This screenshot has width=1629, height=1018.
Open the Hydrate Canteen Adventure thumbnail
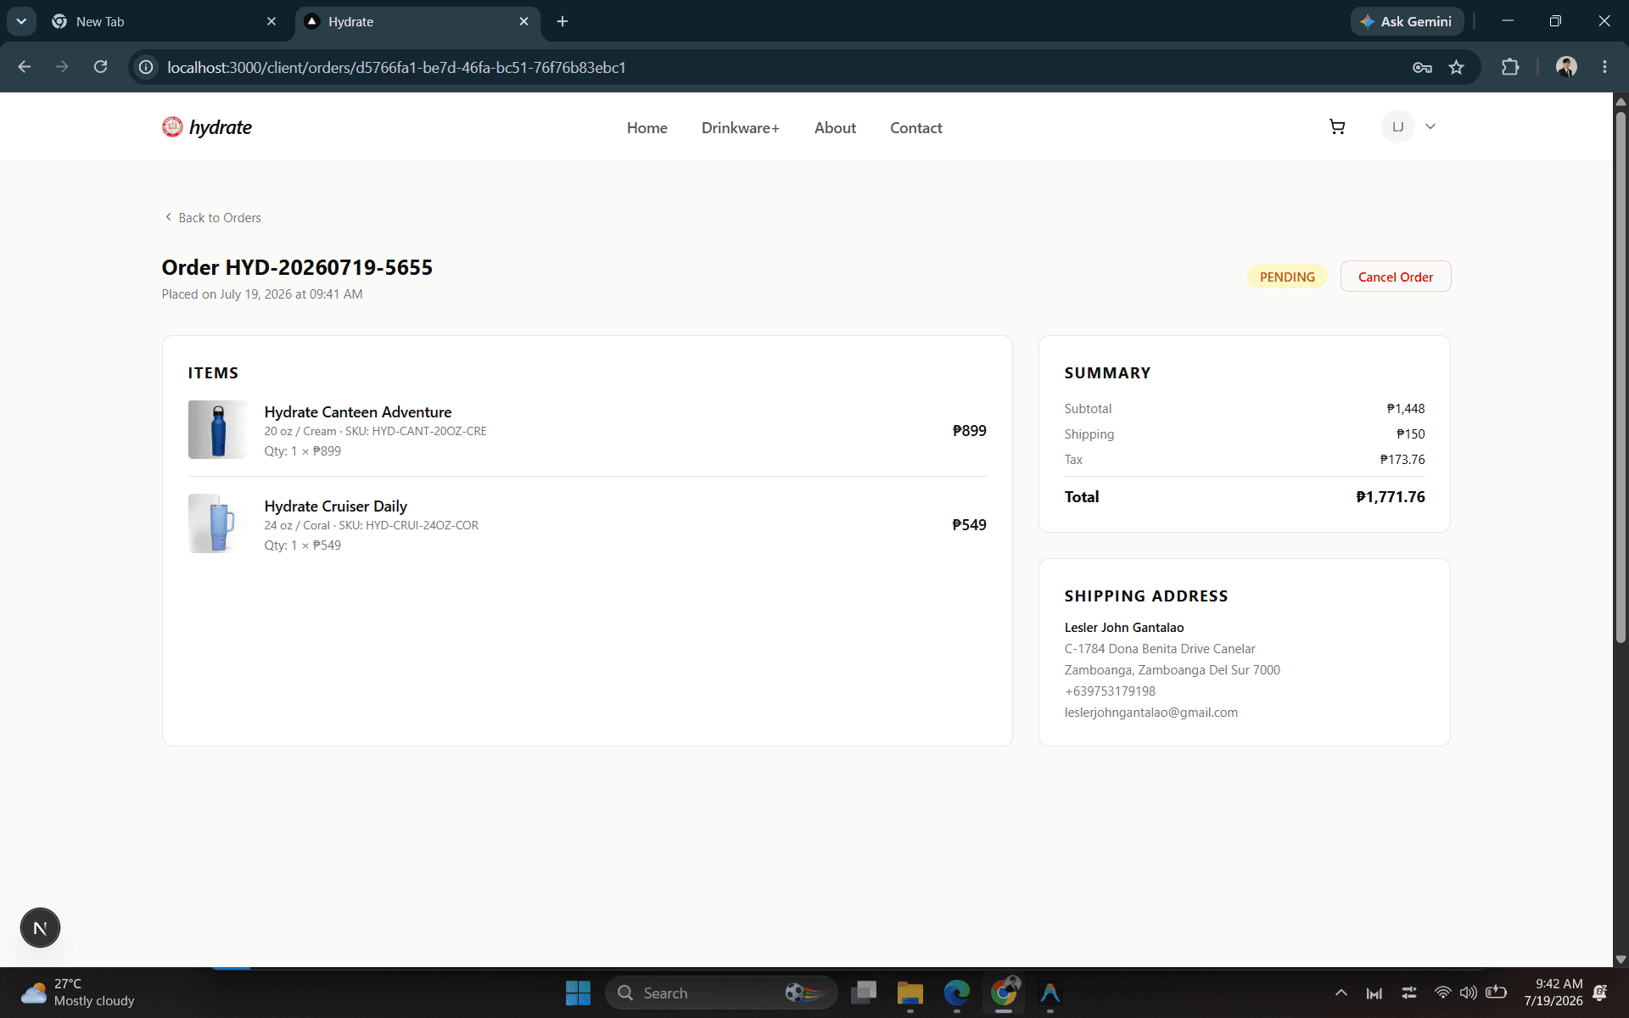click(x=217, y=429)
